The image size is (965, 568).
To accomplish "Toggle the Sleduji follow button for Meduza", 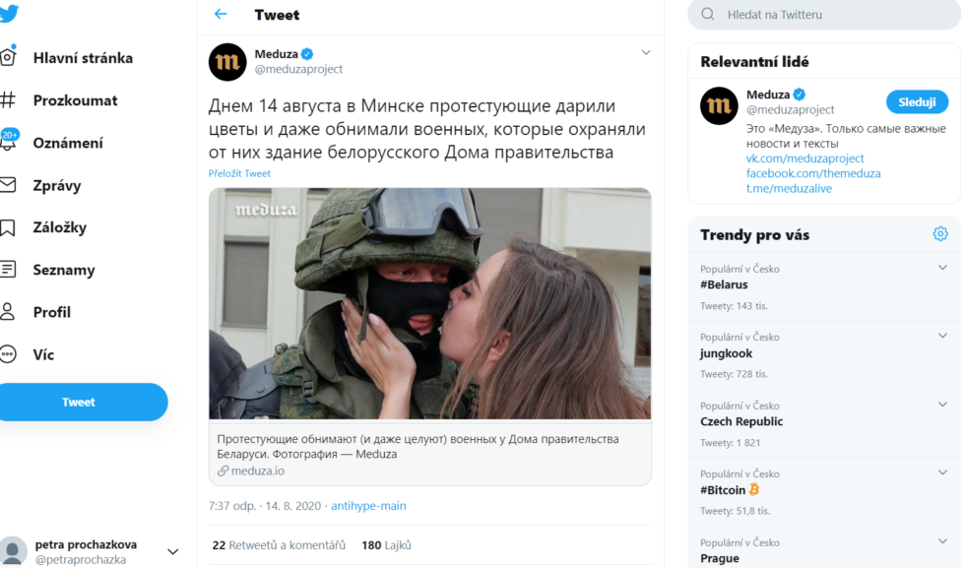I will coord(917,102).
